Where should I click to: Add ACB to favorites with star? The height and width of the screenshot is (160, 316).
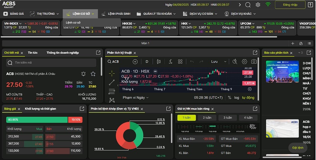[x=93, y=74]
